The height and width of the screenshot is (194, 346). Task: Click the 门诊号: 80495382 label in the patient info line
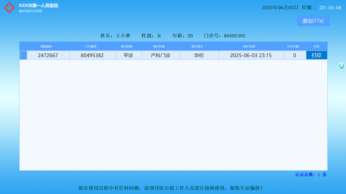pyautogui.click(x=224, y=36)
